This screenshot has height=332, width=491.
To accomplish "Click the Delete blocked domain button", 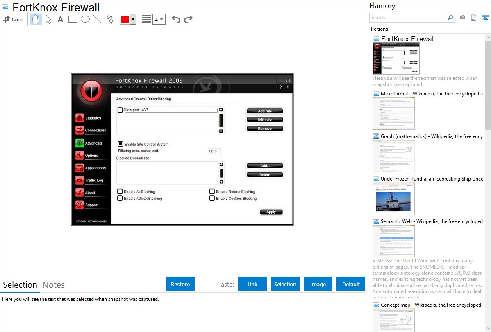I will (x=265, y=175).
